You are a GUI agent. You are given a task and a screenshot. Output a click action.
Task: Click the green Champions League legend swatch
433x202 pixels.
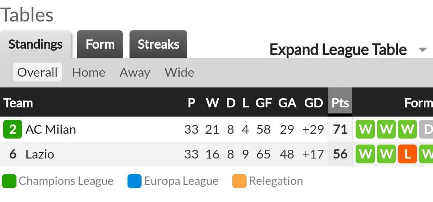click(x=9, y=181)
